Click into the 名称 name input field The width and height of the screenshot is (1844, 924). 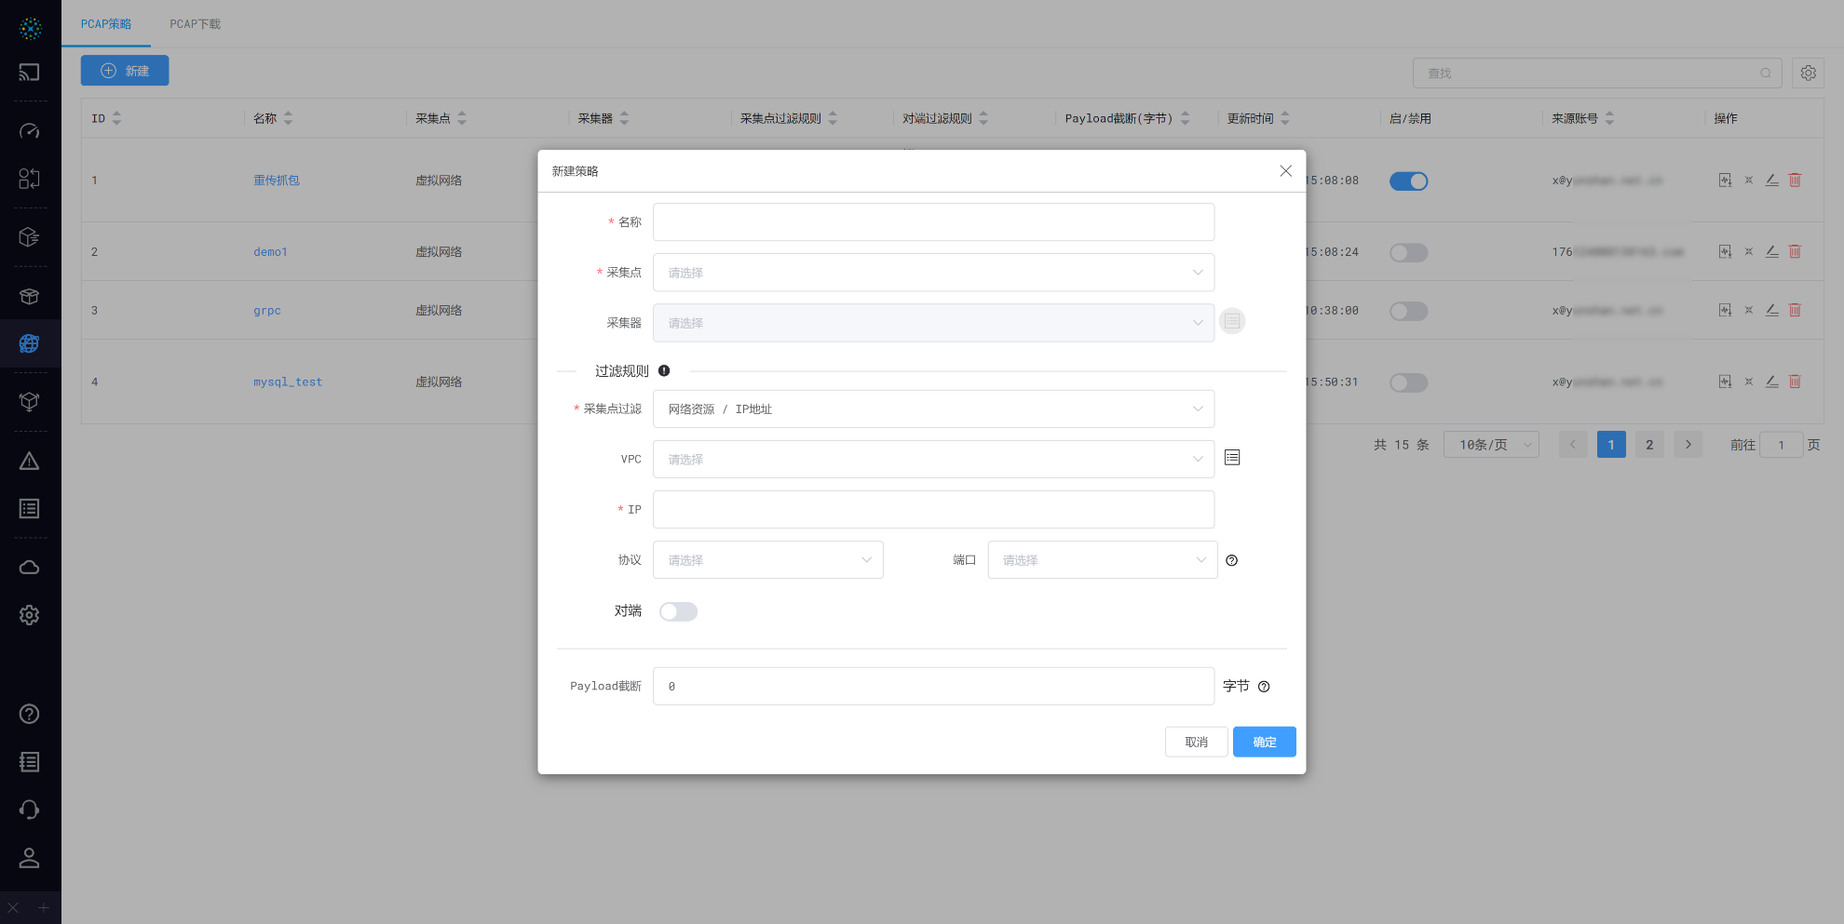[x=933, y=222]
